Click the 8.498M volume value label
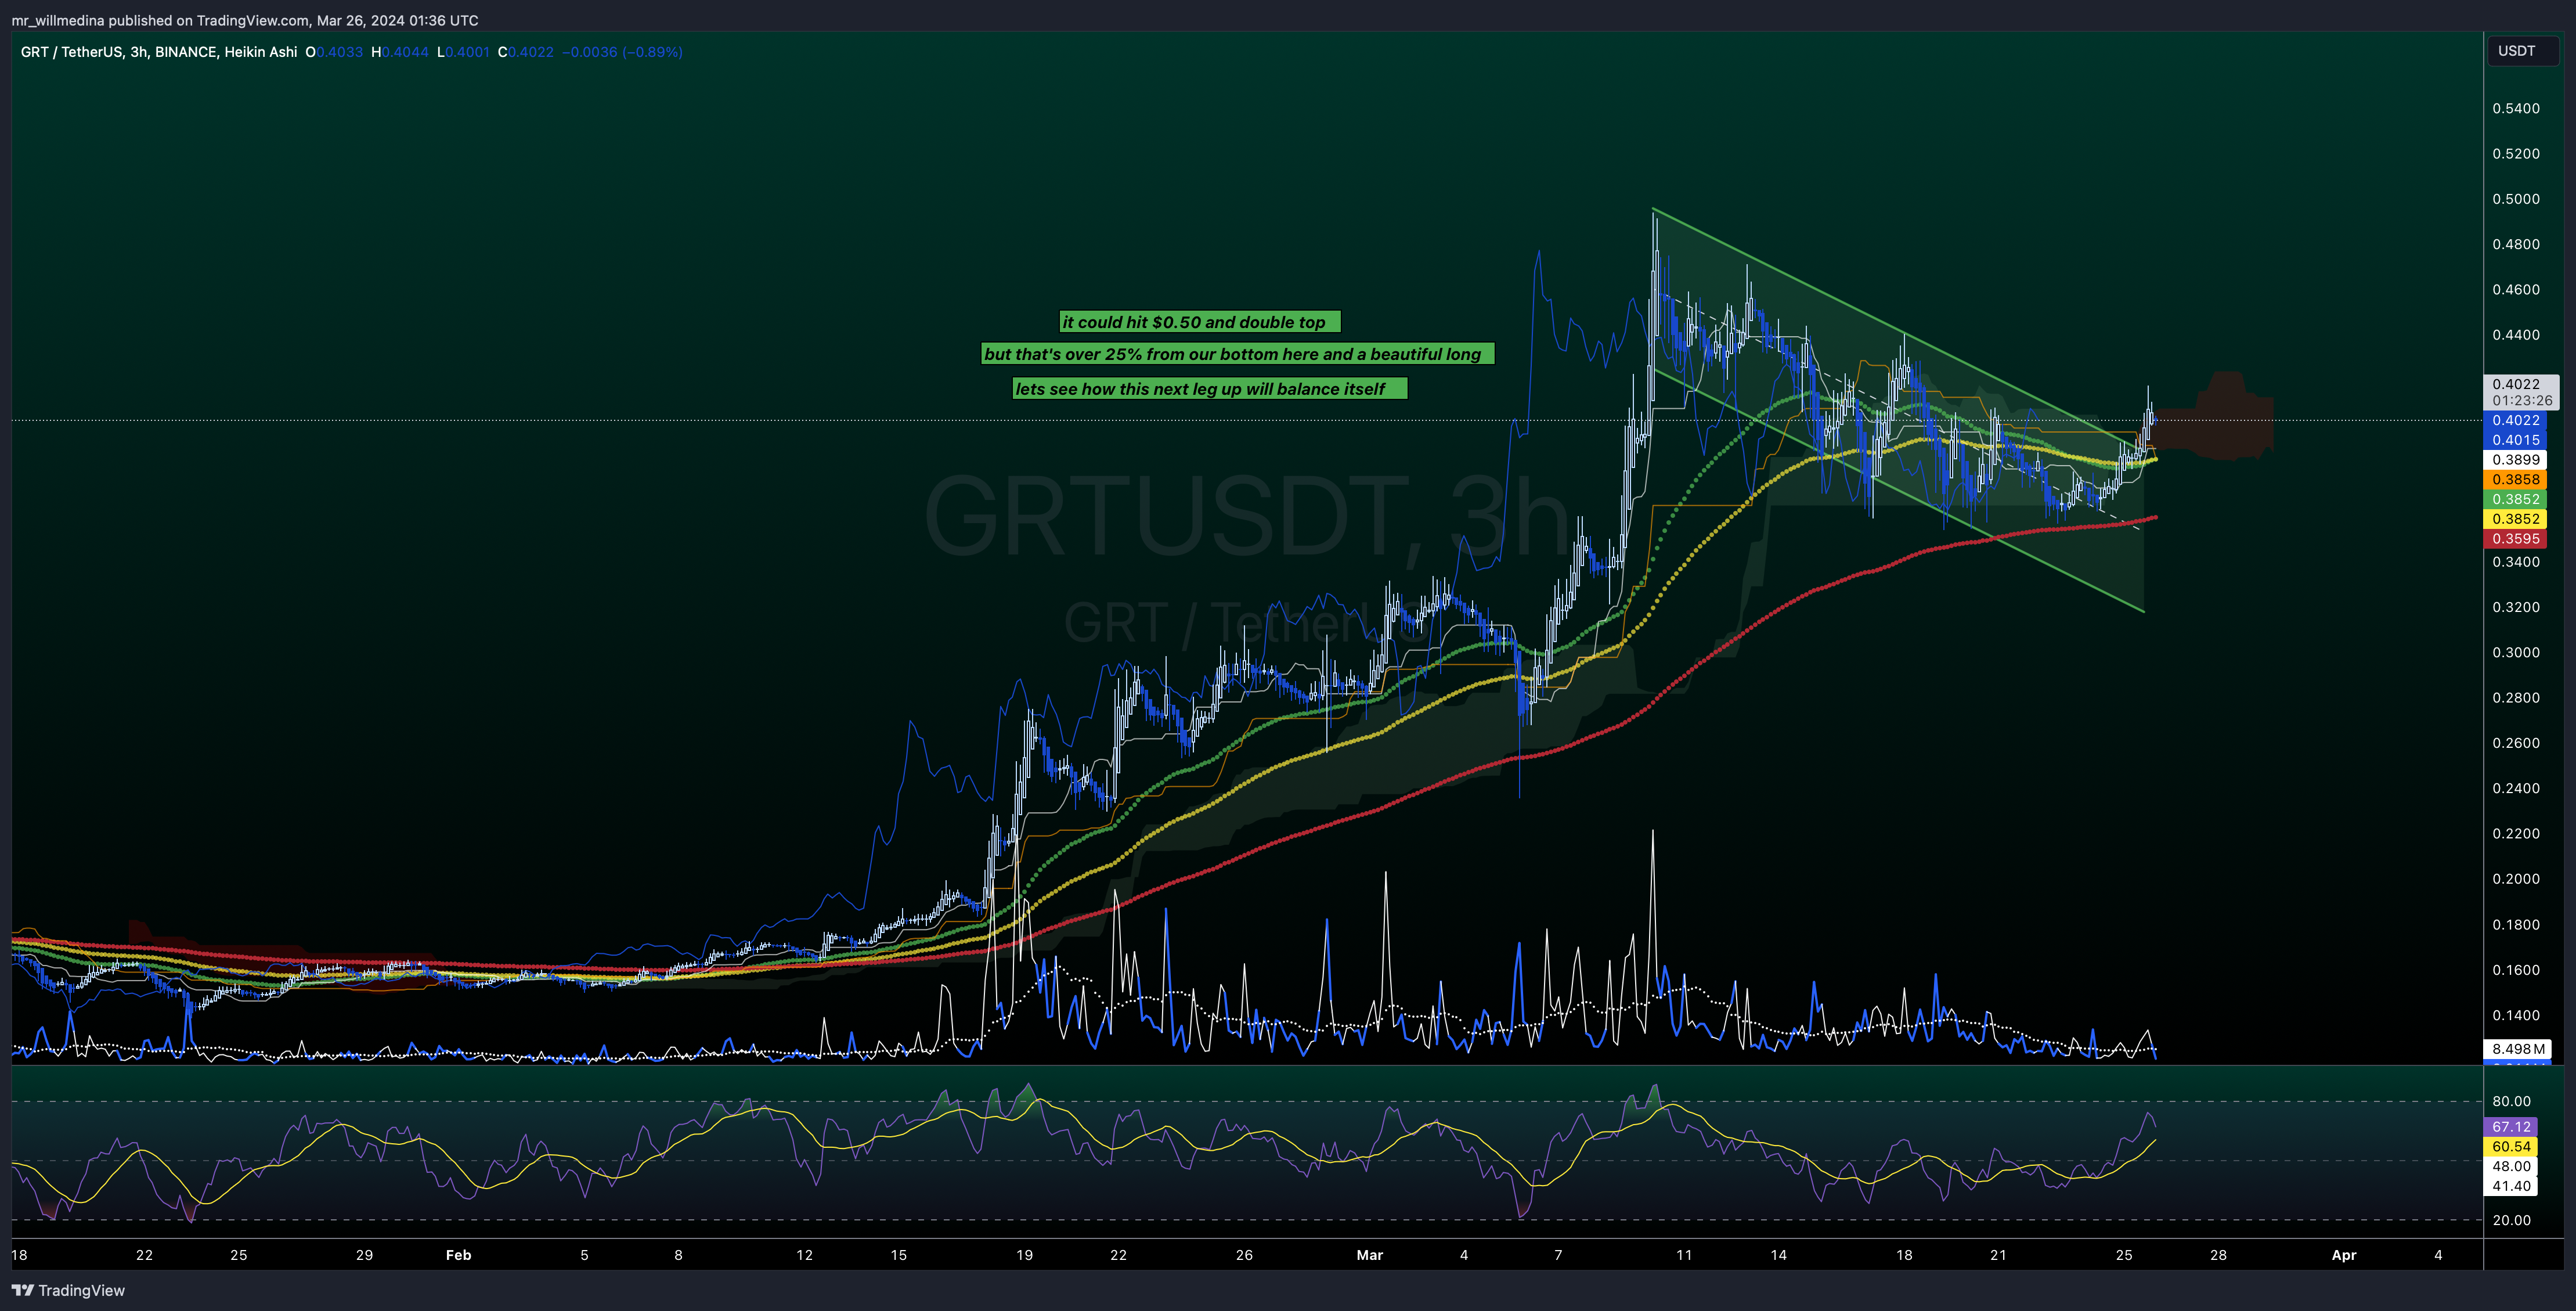 (x=2517, y=1049)
